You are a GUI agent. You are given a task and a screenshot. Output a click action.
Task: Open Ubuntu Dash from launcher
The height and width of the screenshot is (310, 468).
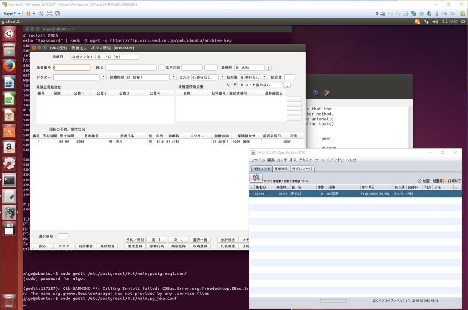(9, 34)
